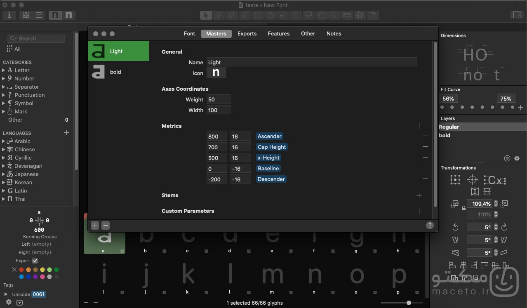Switch to the Exports tab

pos(247,33)
